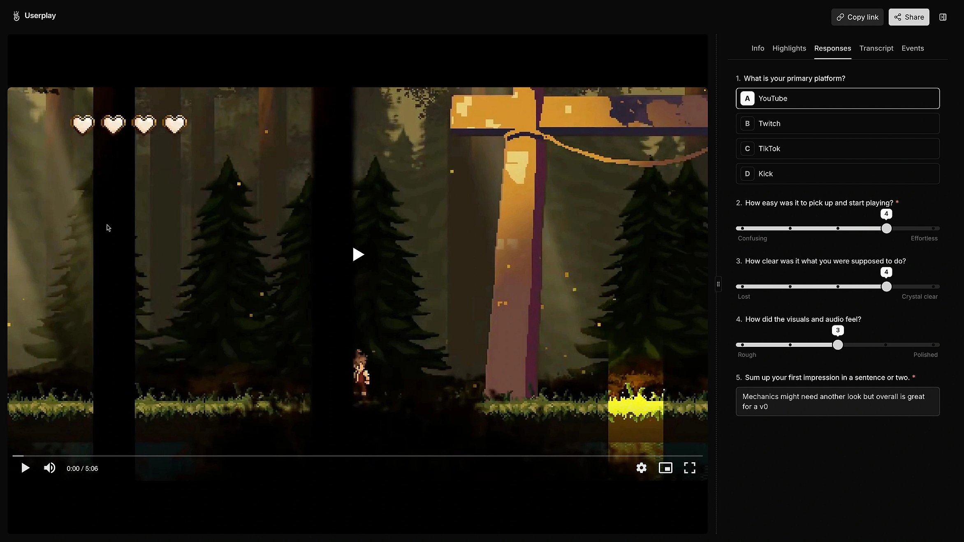Image resolution: width=964 pixels, height=542 pixels.
Task: Click question 'What is your primary platform?'
Action: [x=794, y=78]
